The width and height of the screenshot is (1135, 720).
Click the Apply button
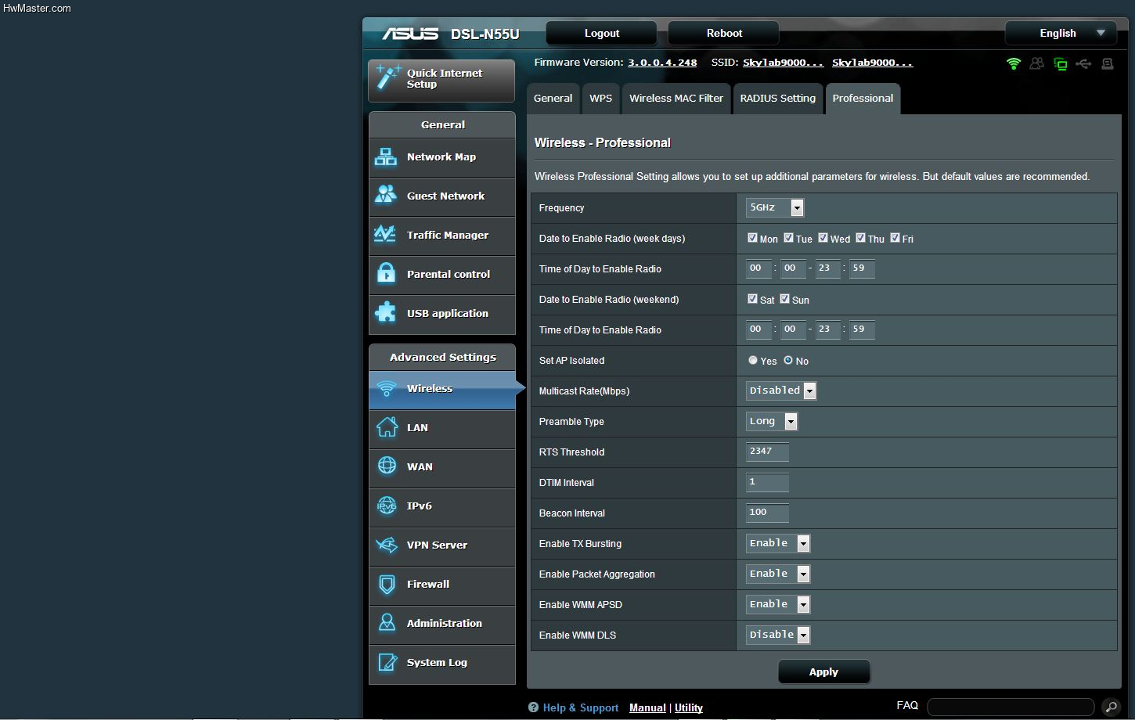pyautogui.click(x=823, y=671)
